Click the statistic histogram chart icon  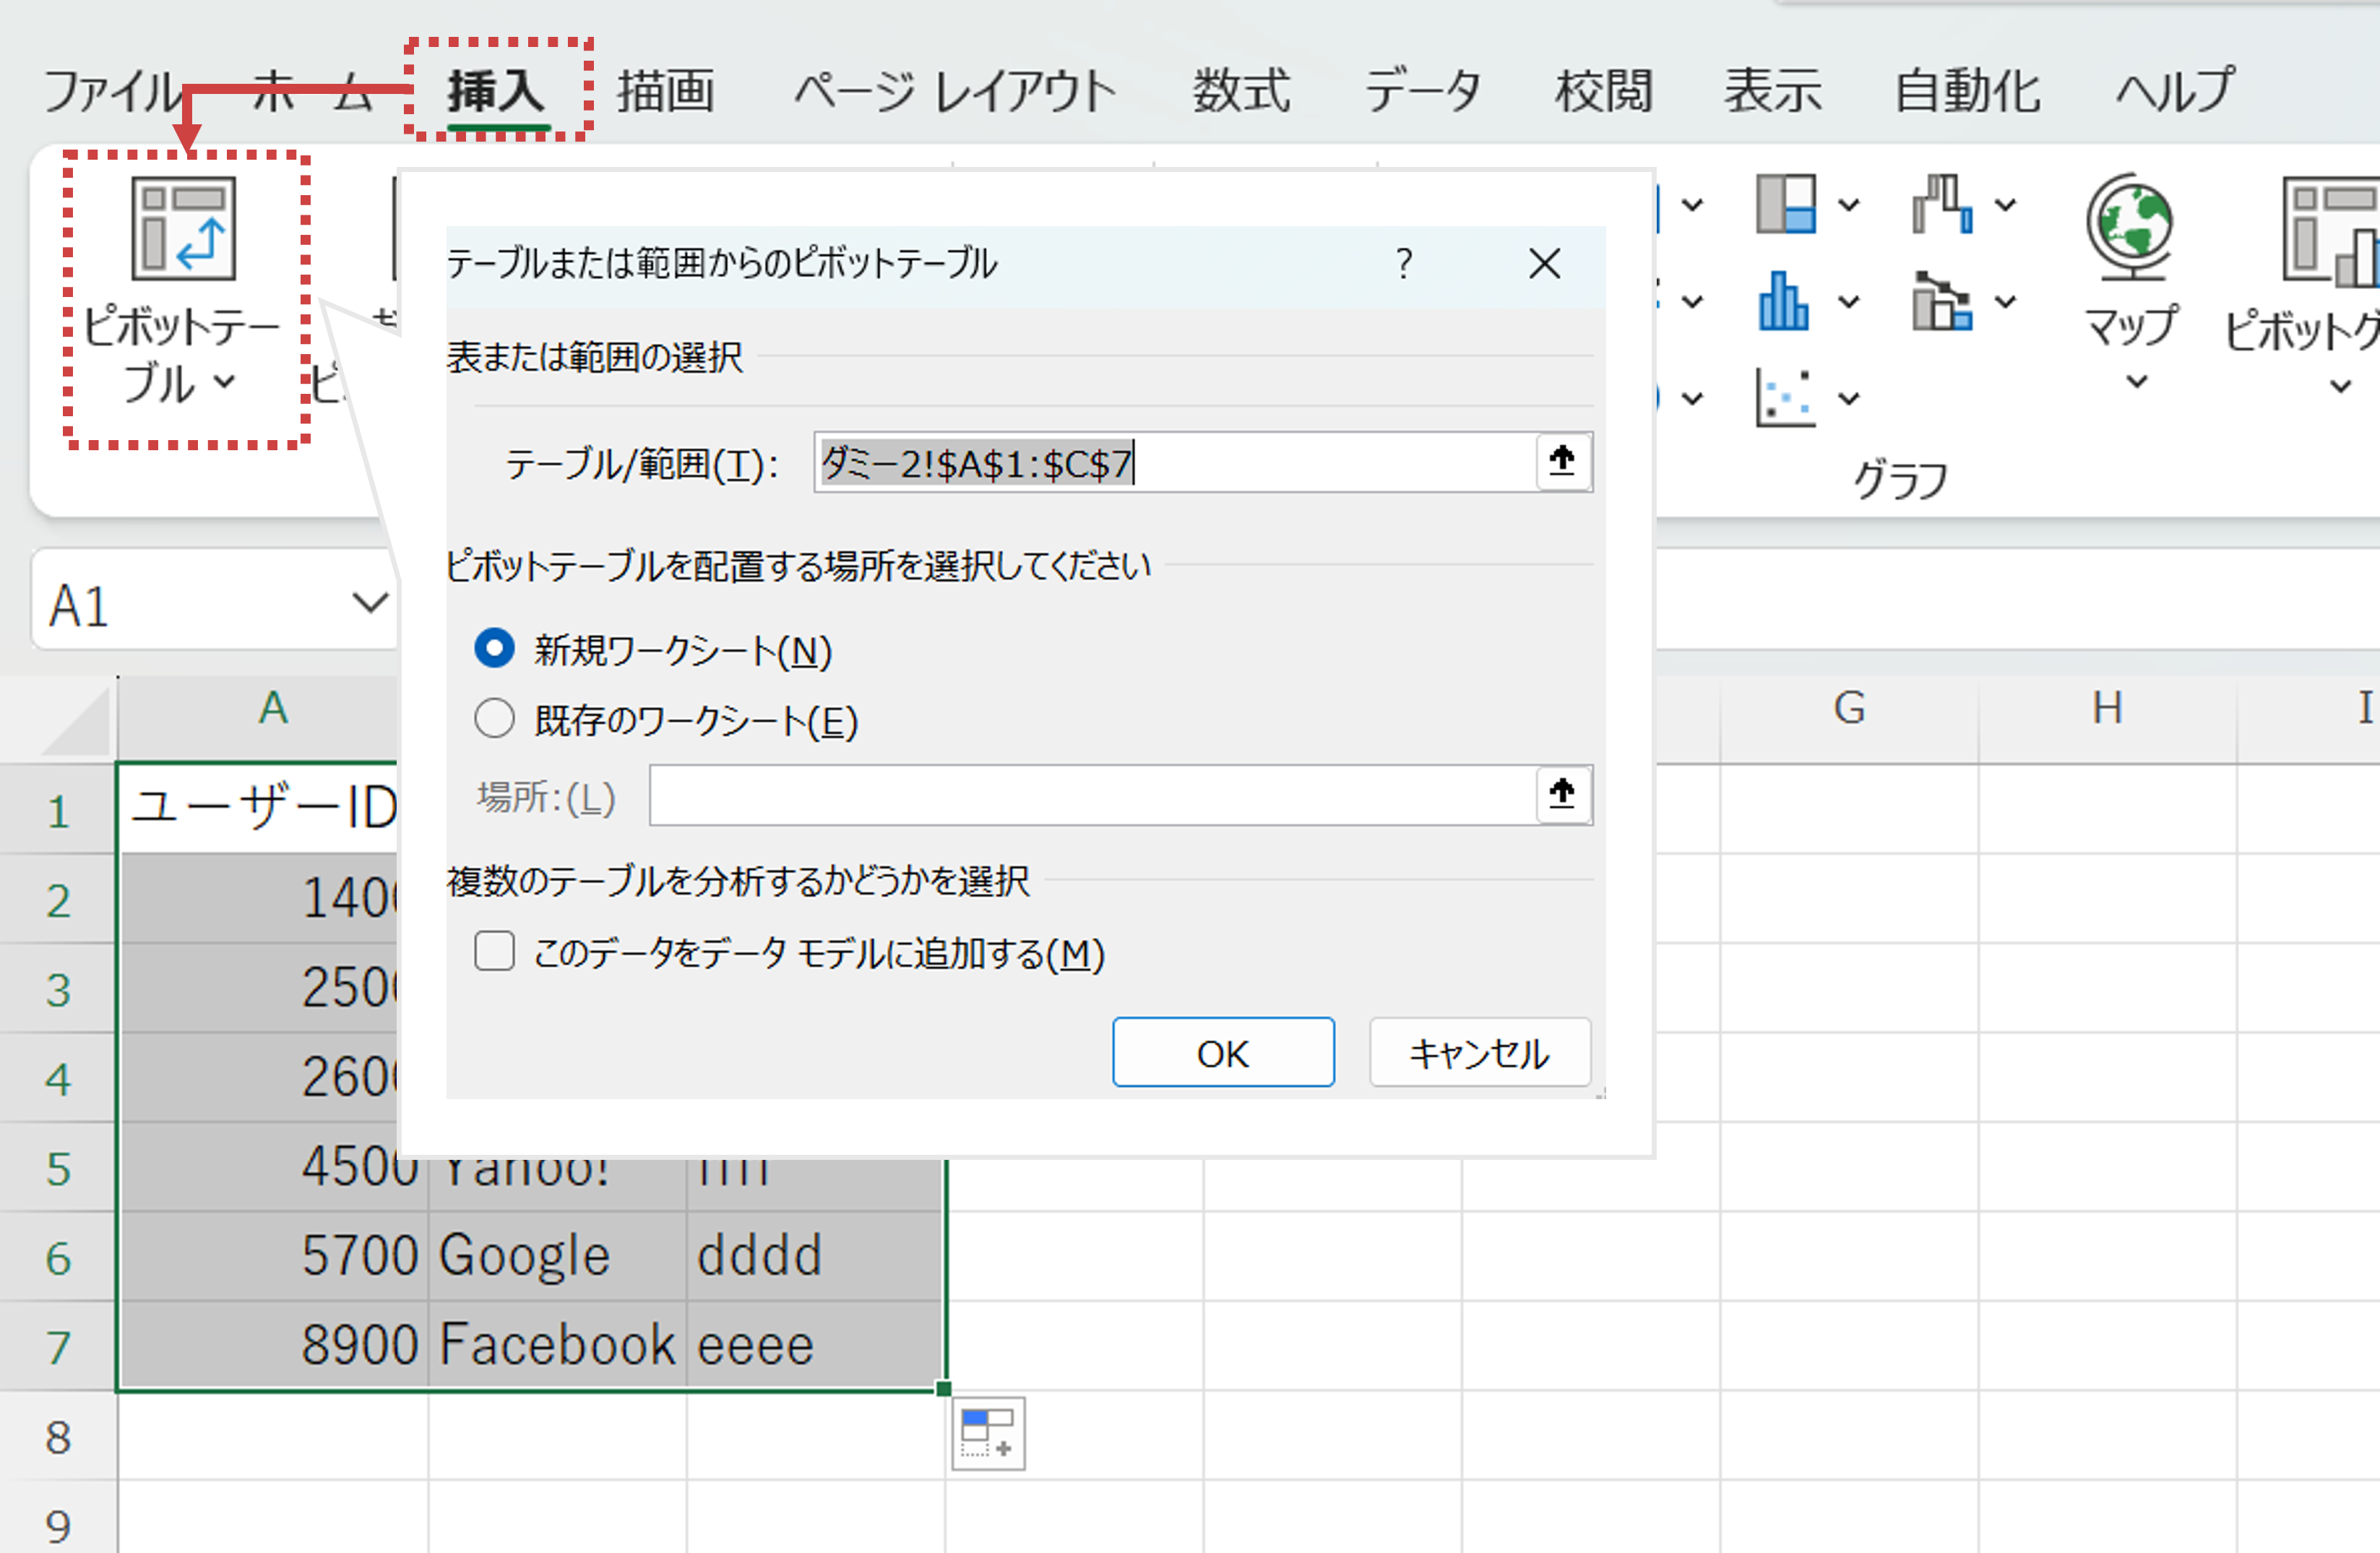[x=1783, y=301]
